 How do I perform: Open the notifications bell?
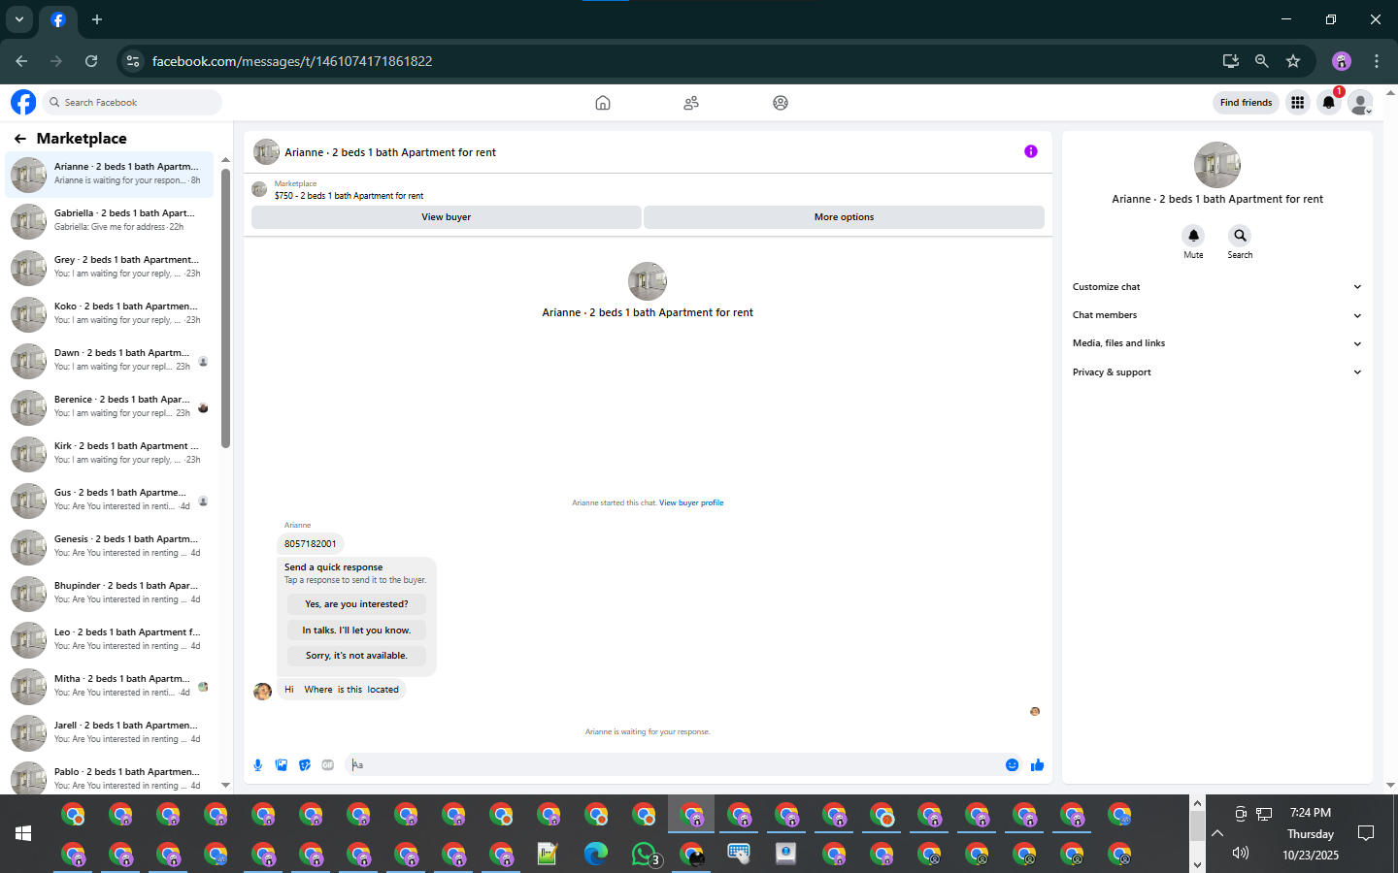click(1329, 103)
